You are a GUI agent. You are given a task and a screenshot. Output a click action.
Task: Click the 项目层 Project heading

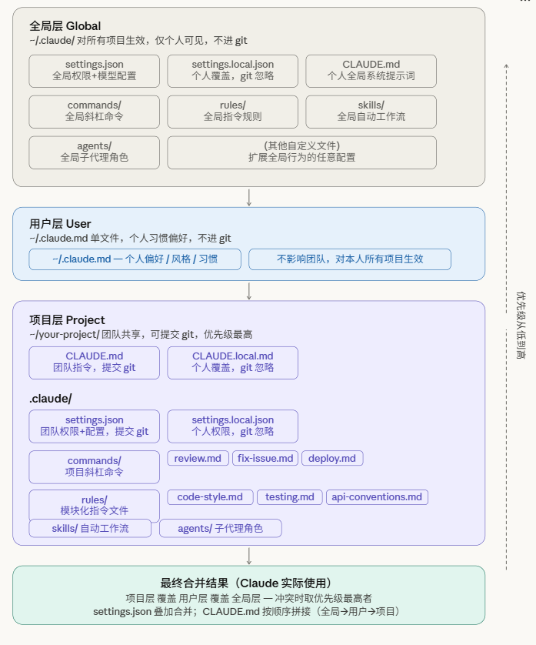pos(67,320)
